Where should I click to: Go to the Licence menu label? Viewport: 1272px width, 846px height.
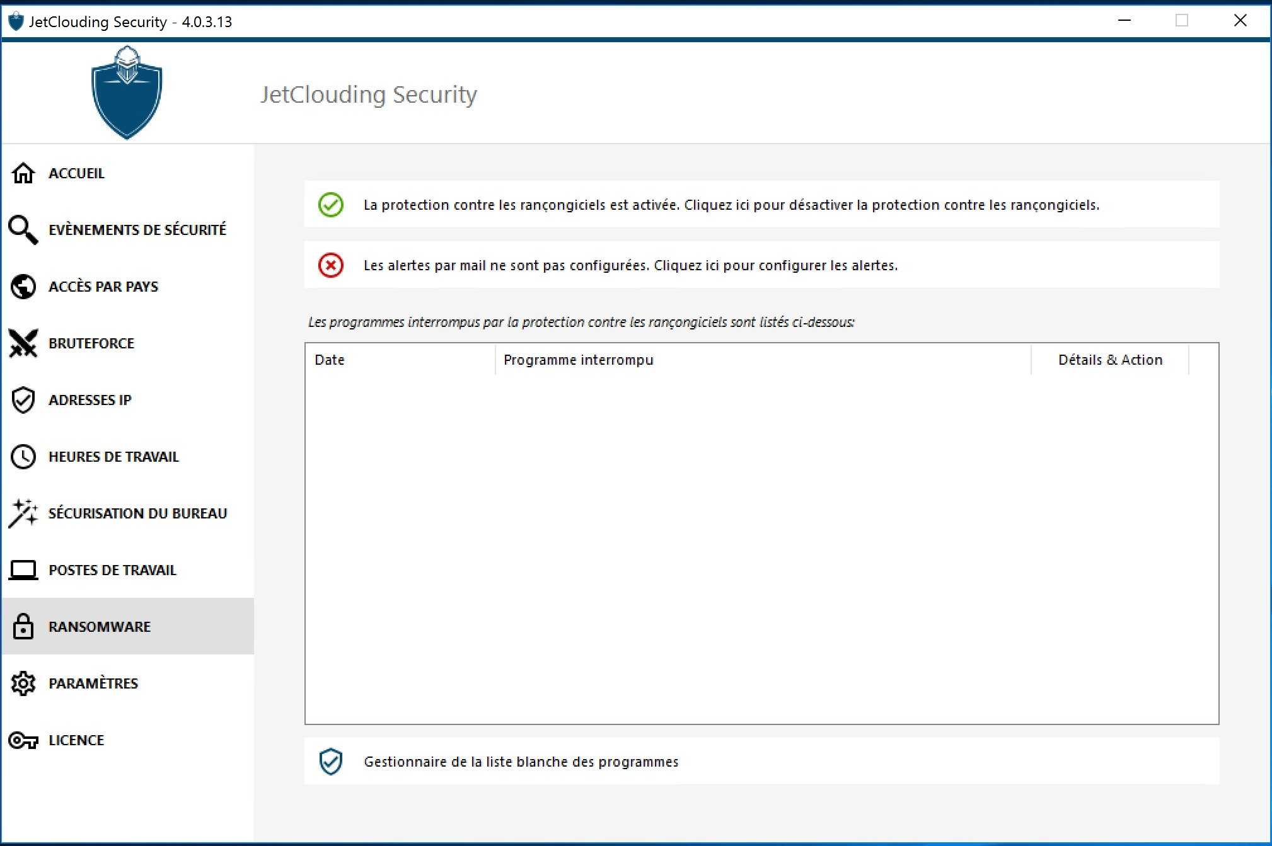[x=76, y=740]
